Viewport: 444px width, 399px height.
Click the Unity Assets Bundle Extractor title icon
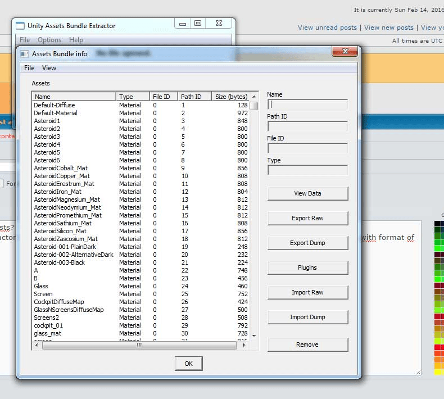pyautogui.click(x=20, y=26)
